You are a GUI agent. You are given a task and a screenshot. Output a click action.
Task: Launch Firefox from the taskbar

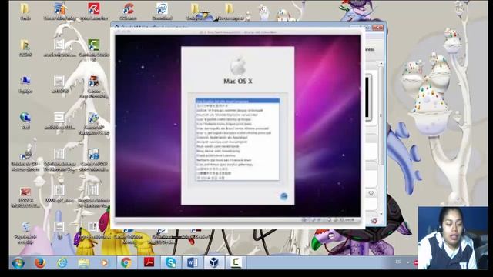(x=40, y=262)
